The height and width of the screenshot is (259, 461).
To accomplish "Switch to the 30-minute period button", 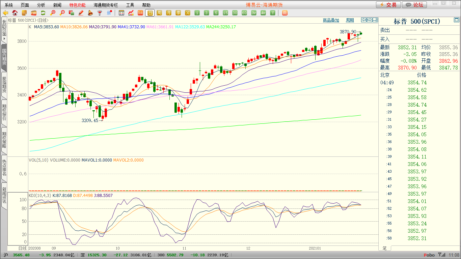I will click(235, 13).
